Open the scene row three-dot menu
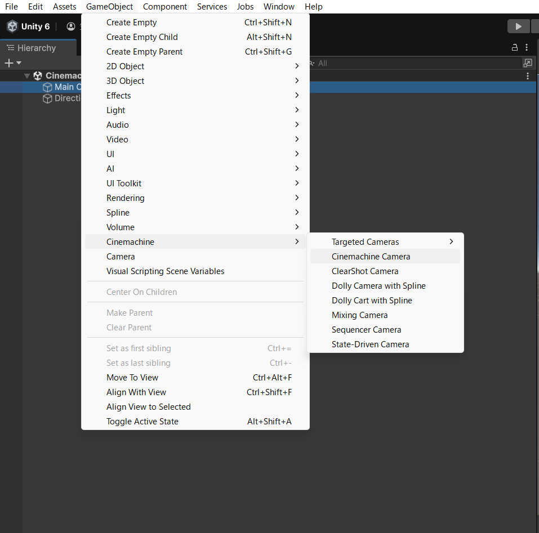 pos(528,76)
